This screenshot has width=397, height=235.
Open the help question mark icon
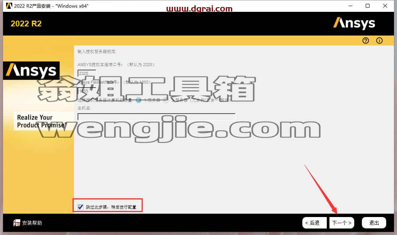365,41
